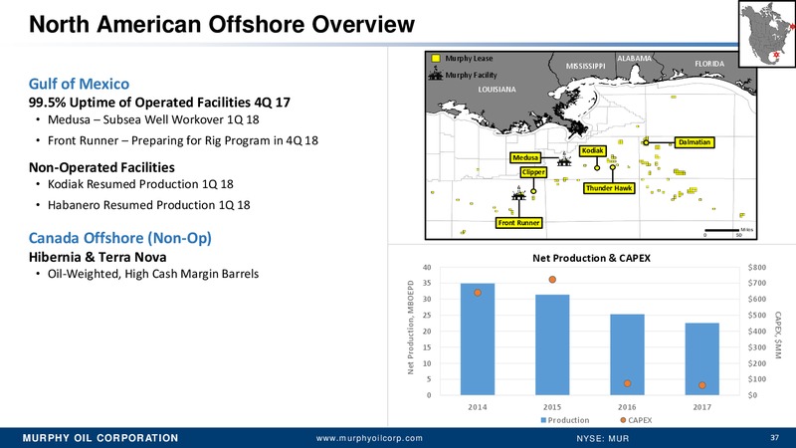Click the Hibernia & Terra Nova line

tap(98, 257)
